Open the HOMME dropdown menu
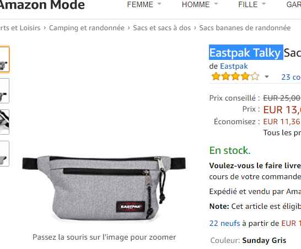 pyautogui.click(x=200, y=4)
